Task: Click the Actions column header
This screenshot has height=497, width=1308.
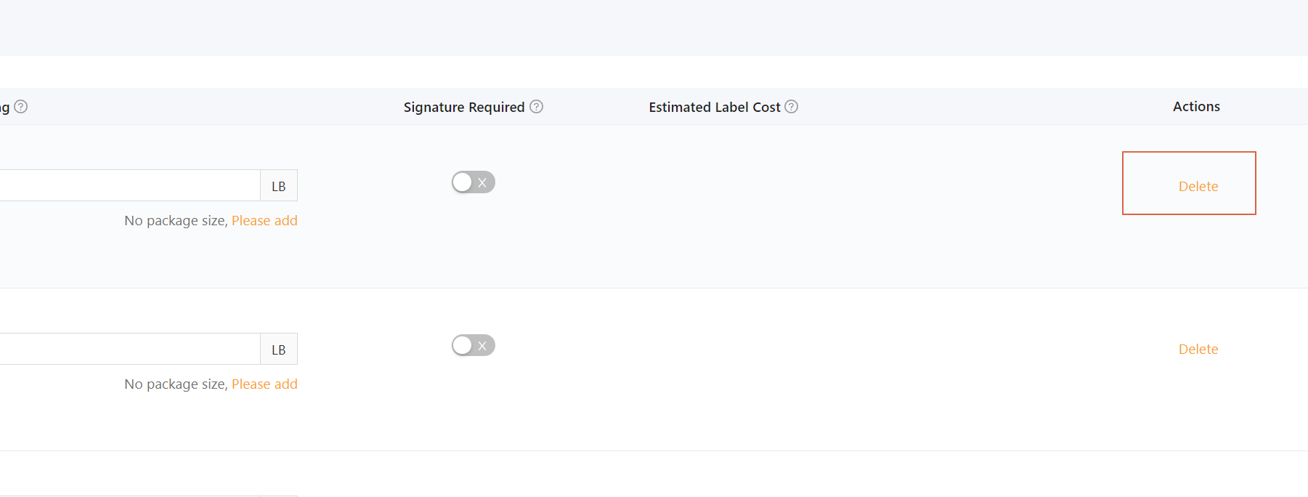Action: click(x=1196, y=106)
